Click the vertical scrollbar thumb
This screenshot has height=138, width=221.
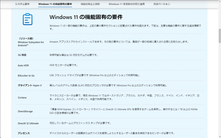coord(220,36)
